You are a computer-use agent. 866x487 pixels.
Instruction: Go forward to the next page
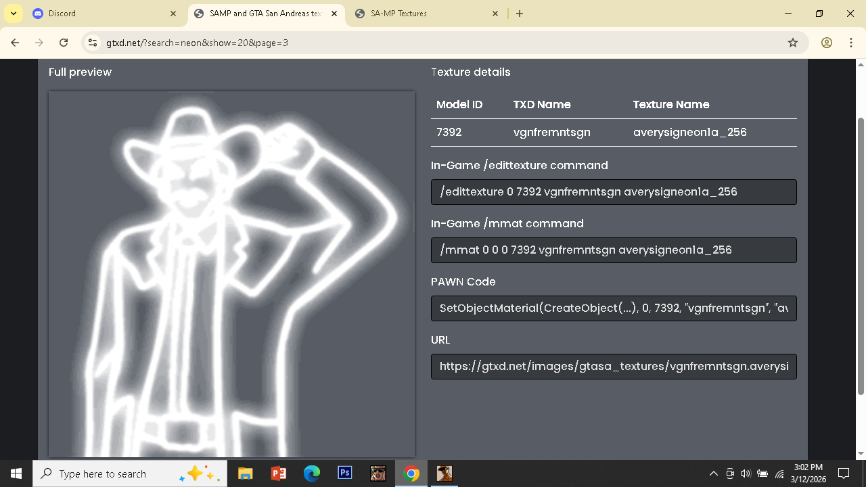(39, 43)
